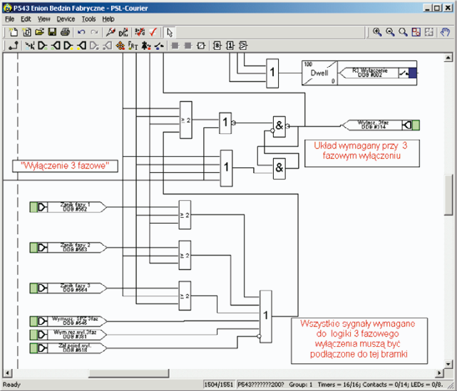The height and width of the screenshot is (391, 457).
Task: Click the orange function key signal icon
Action: click(x=120, y=46)
